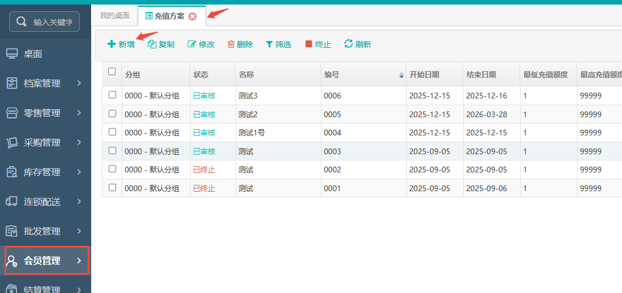Click the 新增 button label

tap(126, 44)
